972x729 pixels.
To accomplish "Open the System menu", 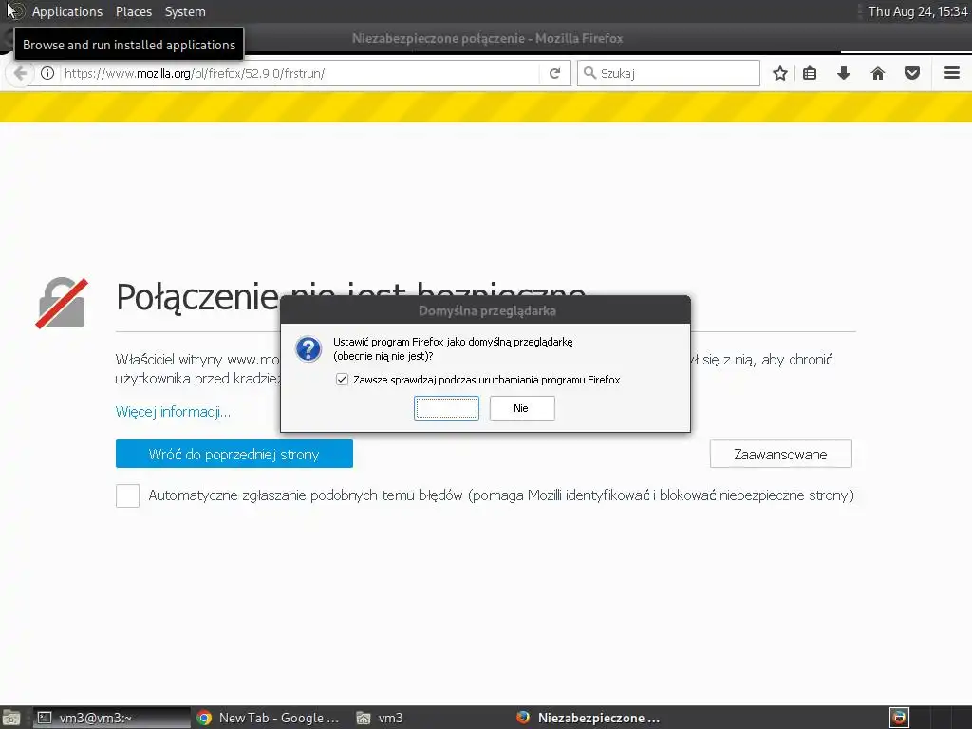I will pos(185,11).
